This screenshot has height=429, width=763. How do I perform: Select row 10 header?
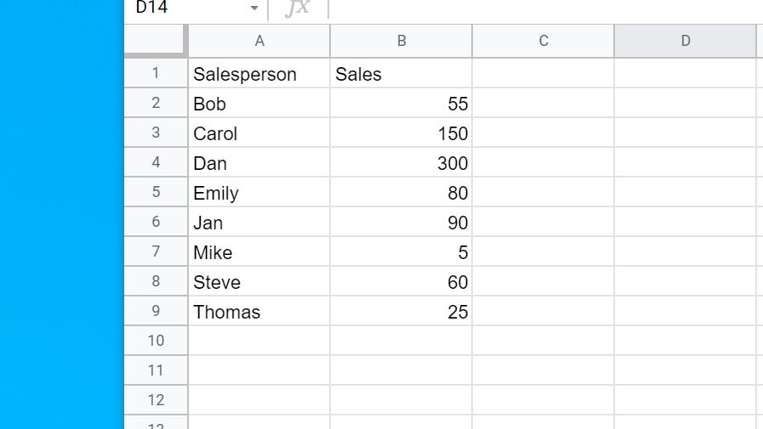coord(156,341)
